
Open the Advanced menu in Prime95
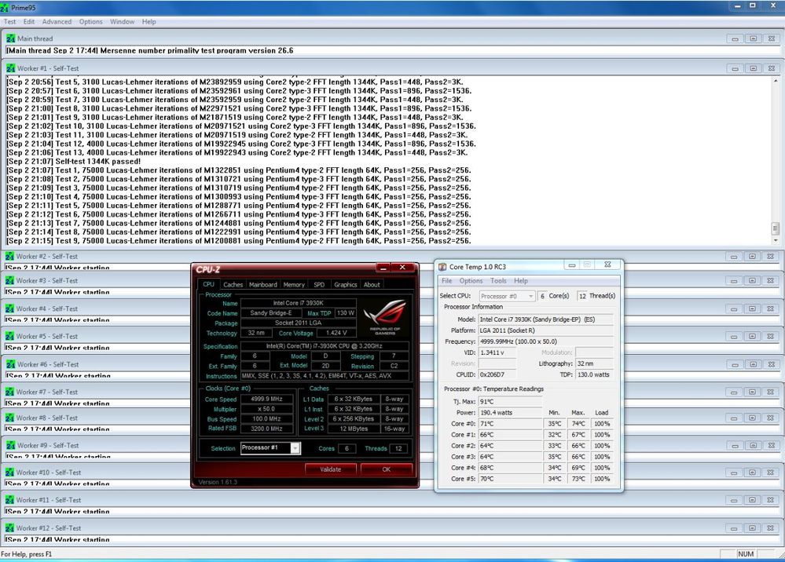click(x=57, y=21)
